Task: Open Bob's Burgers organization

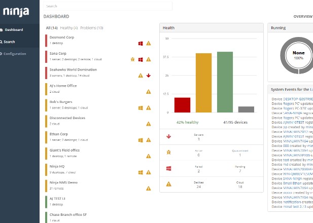Action: pyautogui.click(x=61, y=102)
